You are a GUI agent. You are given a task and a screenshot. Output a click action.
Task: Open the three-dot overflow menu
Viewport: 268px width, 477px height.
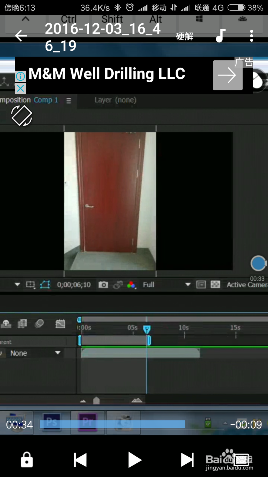point(251,36)
